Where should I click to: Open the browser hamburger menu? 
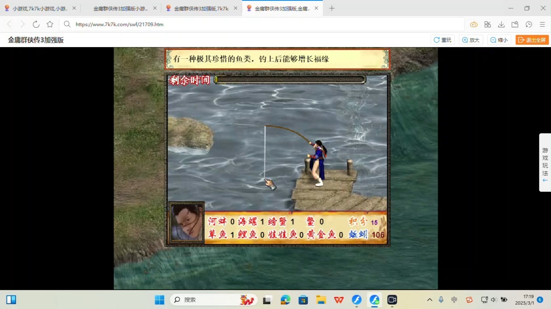click(x=543, y=24)
